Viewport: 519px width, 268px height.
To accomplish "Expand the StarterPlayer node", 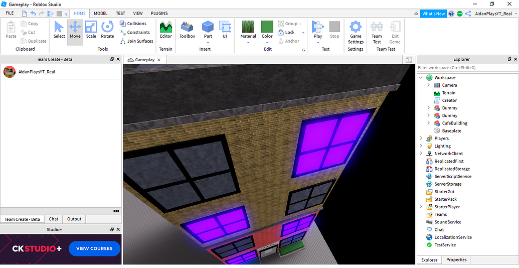I will [421, 207].
